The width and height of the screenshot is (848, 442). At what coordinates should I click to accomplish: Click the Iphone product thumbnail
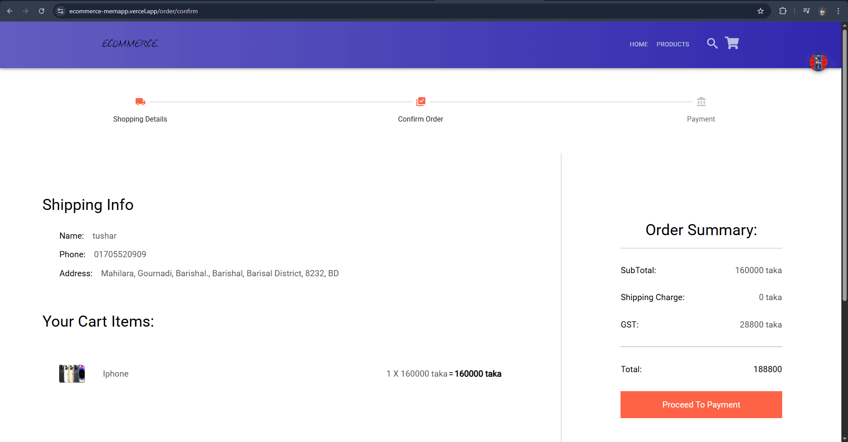(x=72, y=373)
